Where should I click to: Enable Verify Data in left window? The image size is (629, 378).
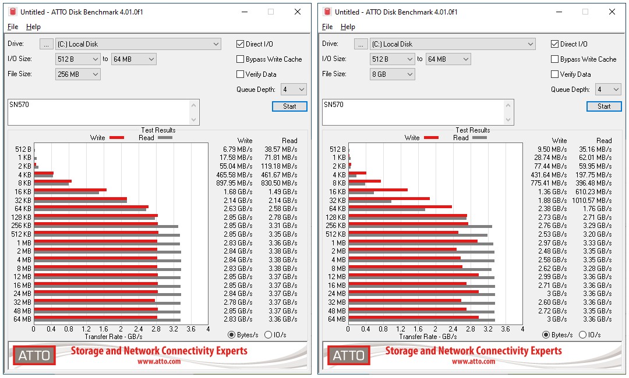[x=241, y=74]
